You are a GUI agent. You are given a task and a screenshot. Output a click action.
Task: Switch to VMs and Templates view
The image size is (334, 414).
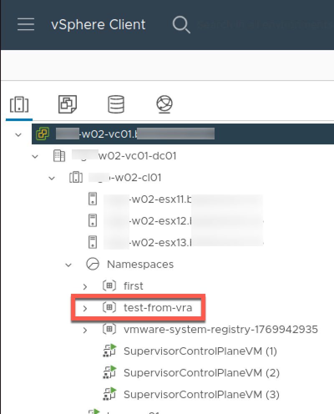coord(67,104)
